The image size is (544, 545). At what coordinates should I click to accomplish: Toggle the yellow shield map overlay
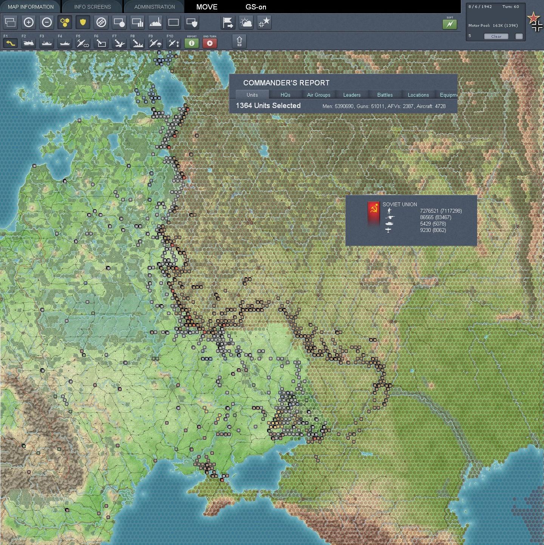(x=83, y=23)
